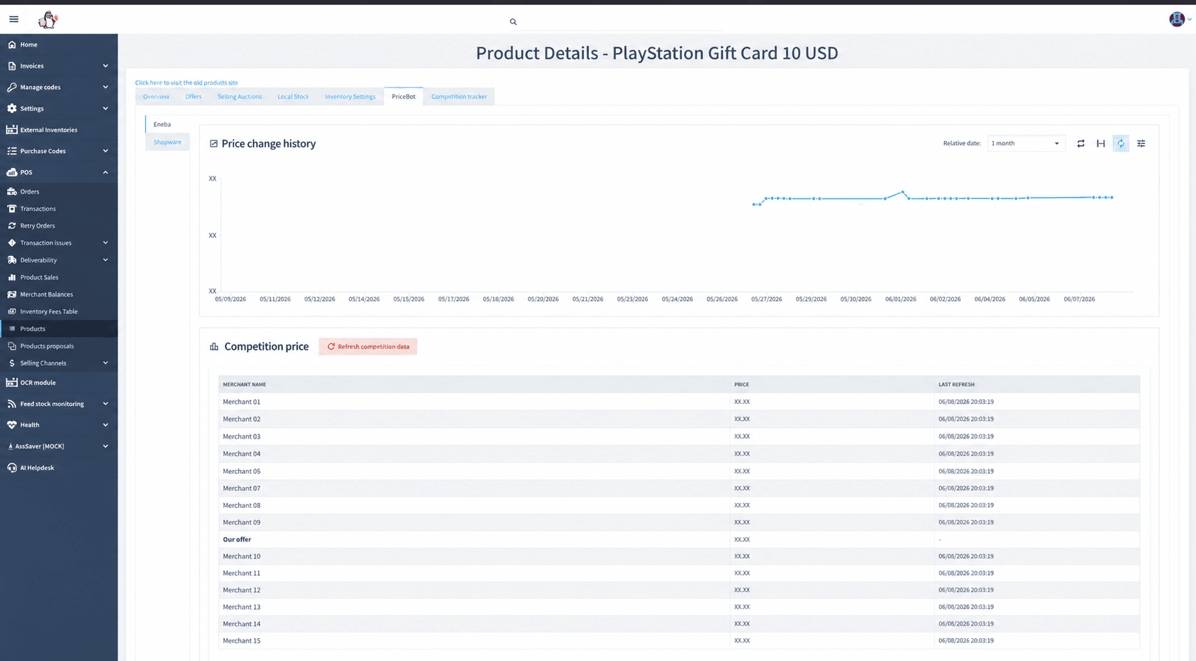Click the swap arrows chart icon

(1080, 144)
